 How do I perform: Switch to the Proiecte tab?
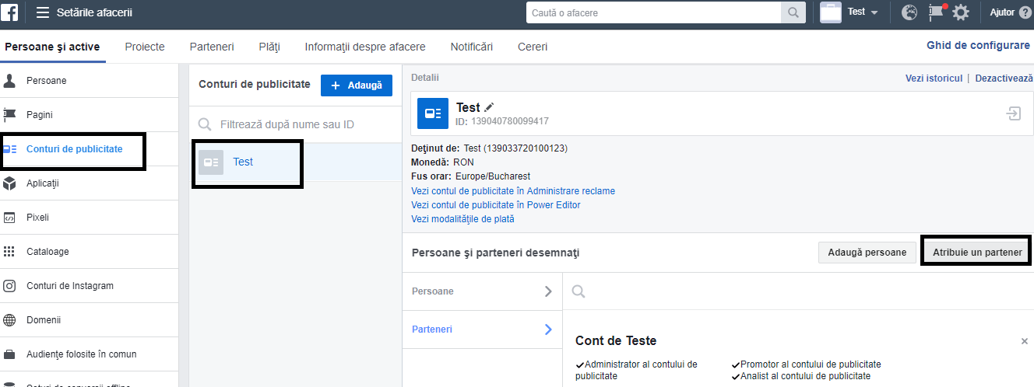coord(145,47)
